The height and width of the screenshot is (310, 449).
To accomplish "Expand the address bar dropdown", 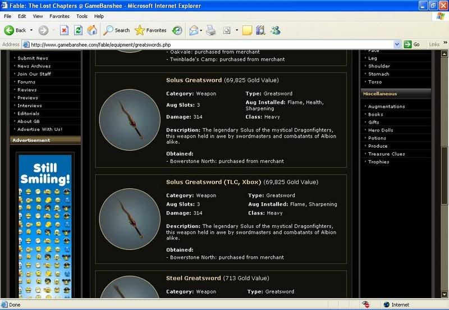I will 397,44.
